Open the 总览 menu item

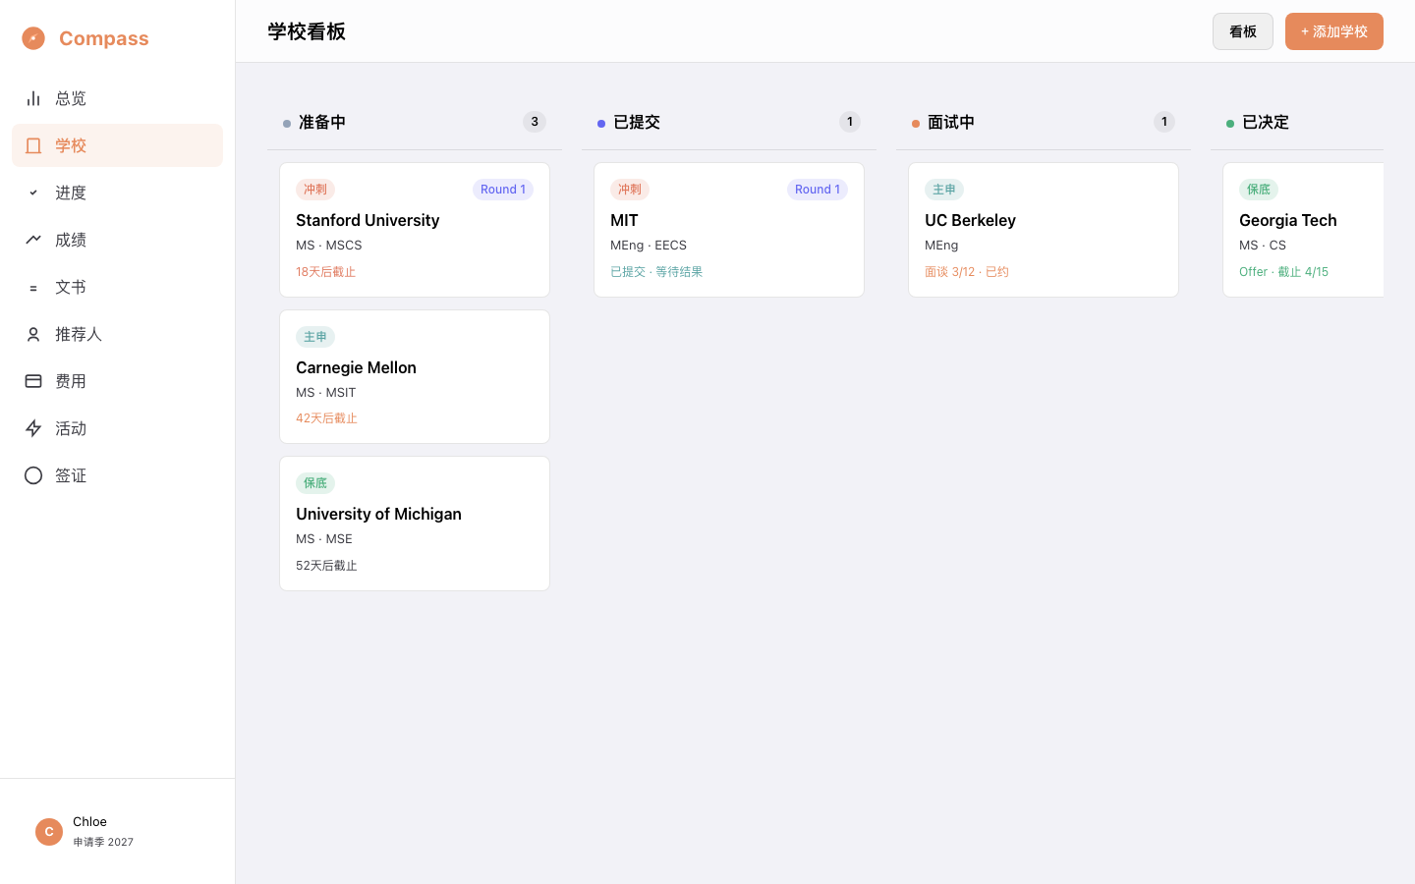[x=117, y=98]
